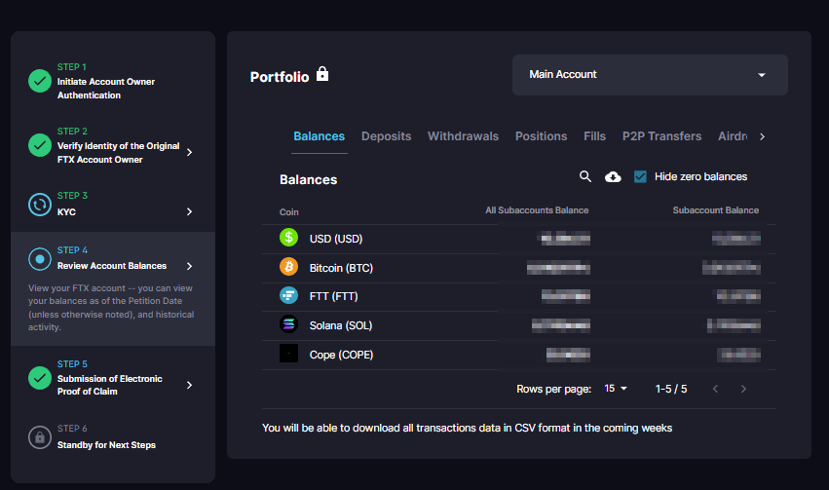The height and width of the screenshot is (490, 829).
Task: Click the blurred USD all subaccounts balance
Action: pyautogui.click(x=565, y=239)
